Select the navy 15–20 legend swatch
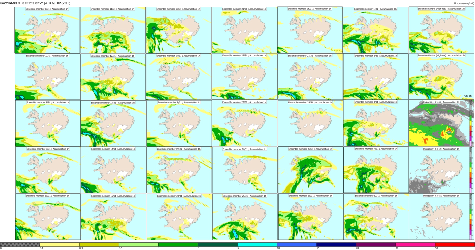This screenshot has width=475, height=250. coord(336,244)
